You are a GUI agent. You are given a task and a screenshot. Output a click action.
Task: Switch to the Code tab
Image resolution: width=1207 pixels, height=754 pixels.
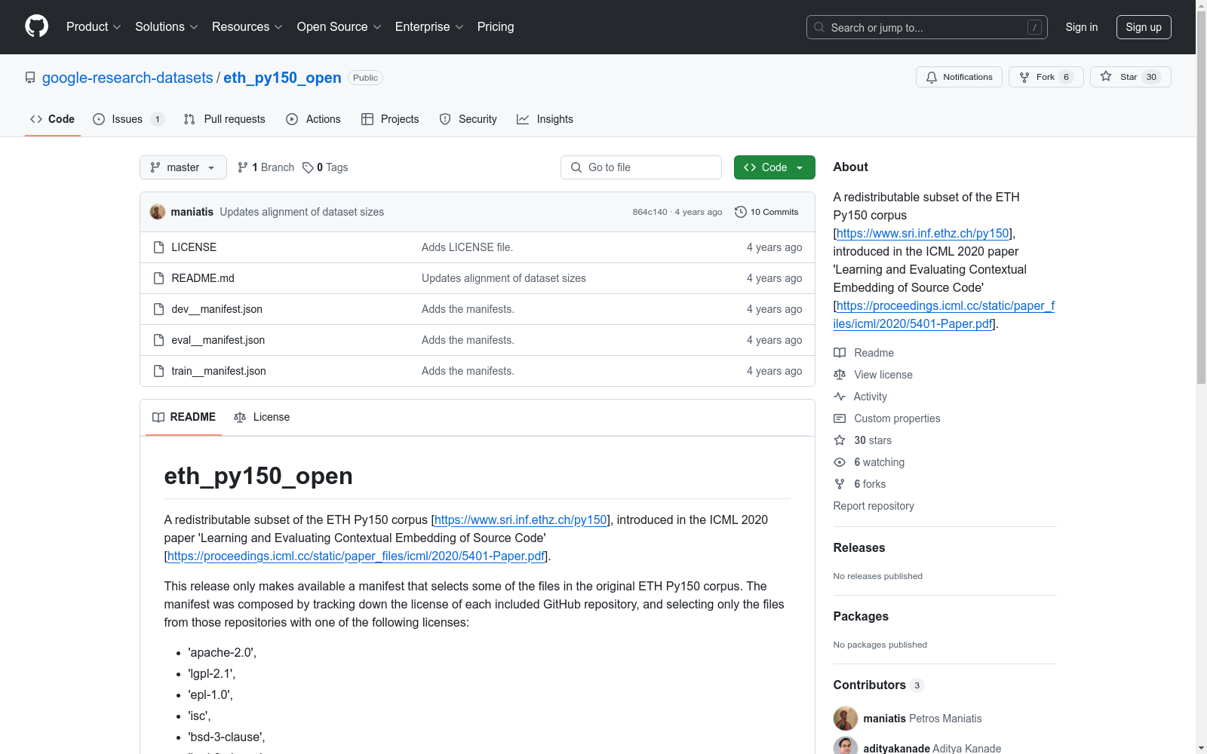(52, 119)
